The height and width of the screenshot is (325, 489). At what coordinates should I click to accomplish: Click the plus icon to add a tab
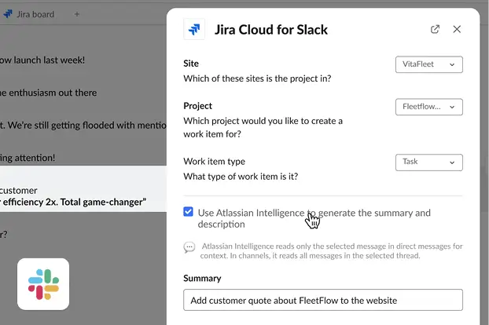[76, 14]
